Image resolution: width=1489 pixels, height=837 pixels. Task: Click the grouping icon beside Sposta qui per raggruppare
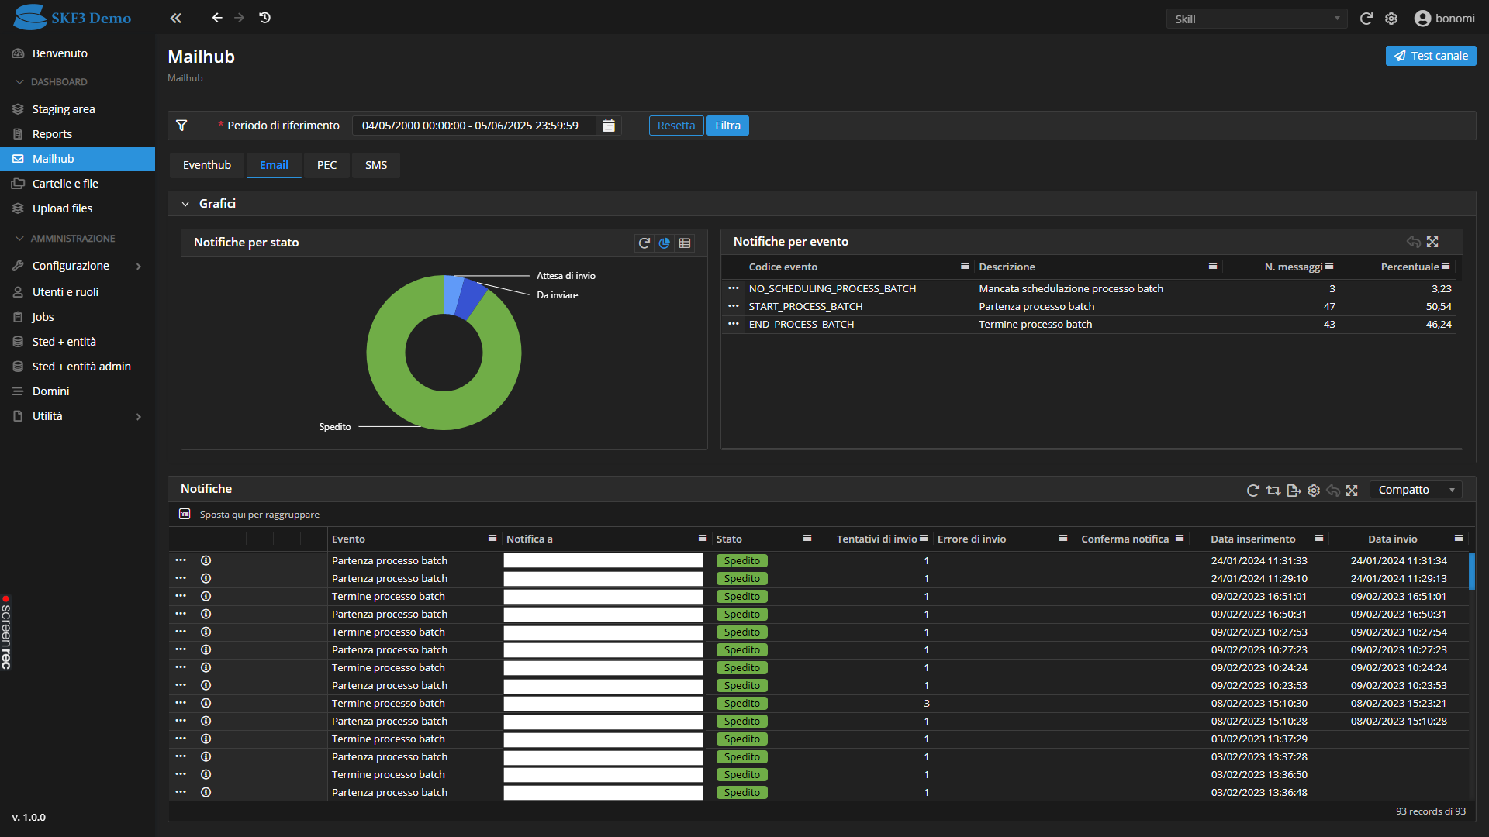pyautogui.click(x=185, y=514)
